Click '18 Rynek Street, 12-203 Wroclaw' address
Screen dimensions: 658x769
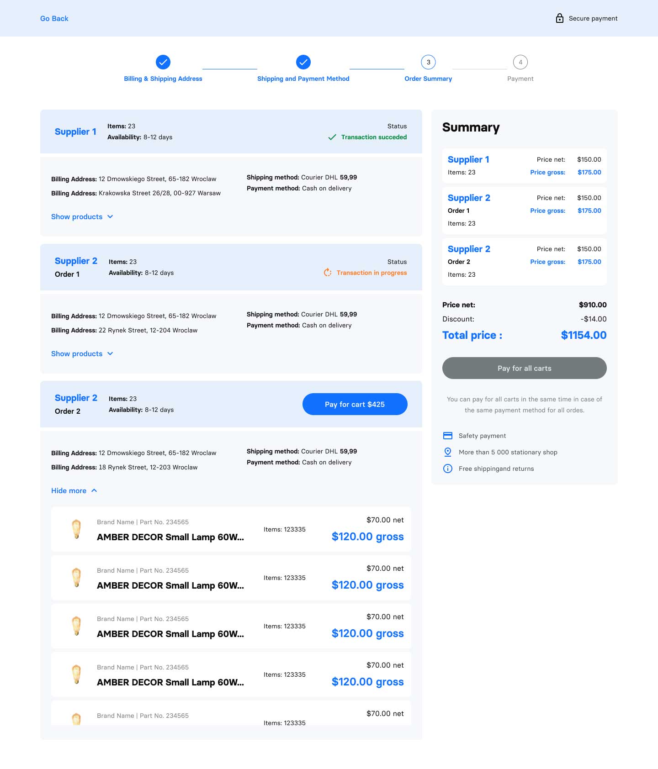click(148, 467)
